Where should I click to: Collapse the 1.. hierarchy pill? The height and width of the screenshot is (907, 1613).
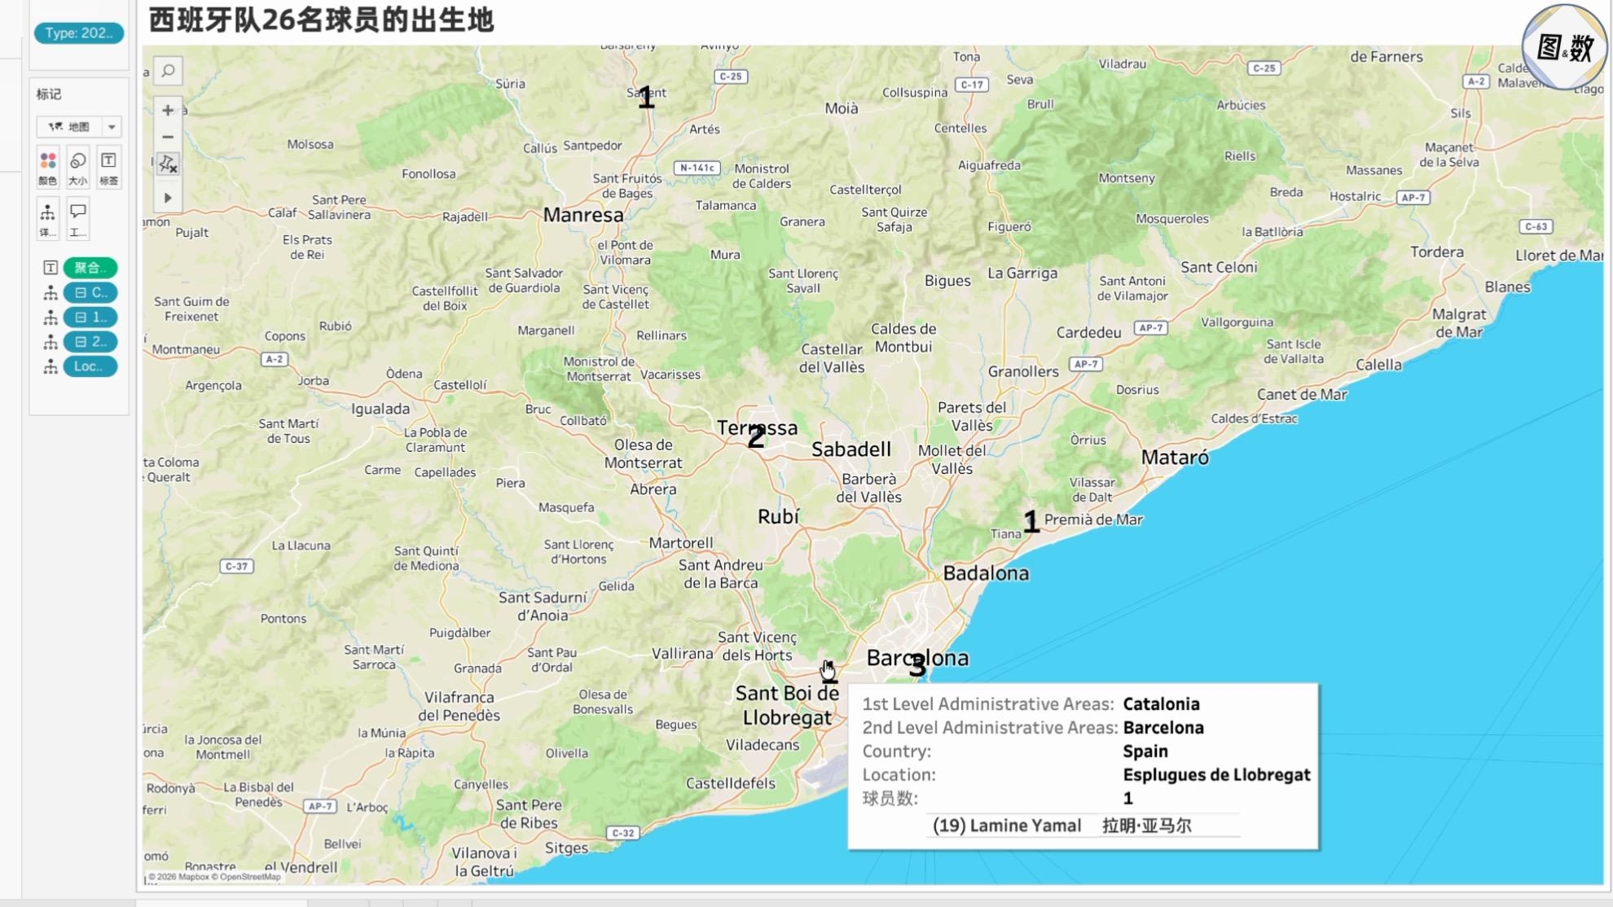coord(90,317)
